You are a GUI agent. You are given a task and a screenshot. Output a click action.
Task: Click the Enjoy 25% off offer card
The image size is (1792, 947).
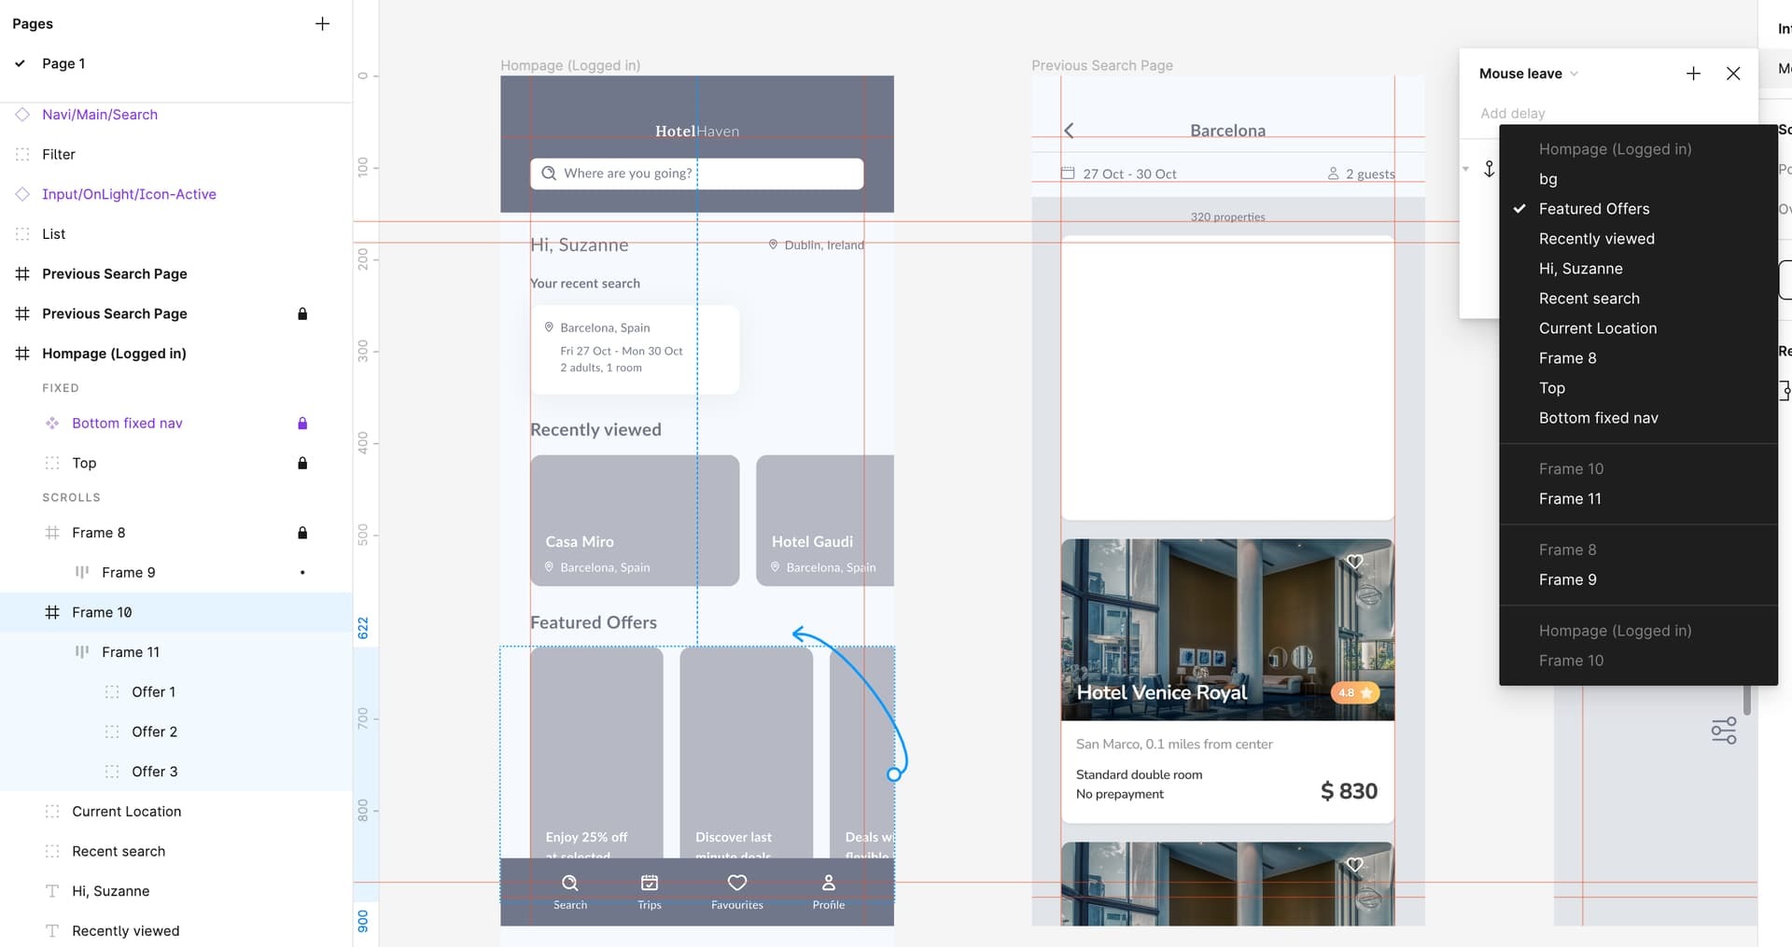(596, 753)
